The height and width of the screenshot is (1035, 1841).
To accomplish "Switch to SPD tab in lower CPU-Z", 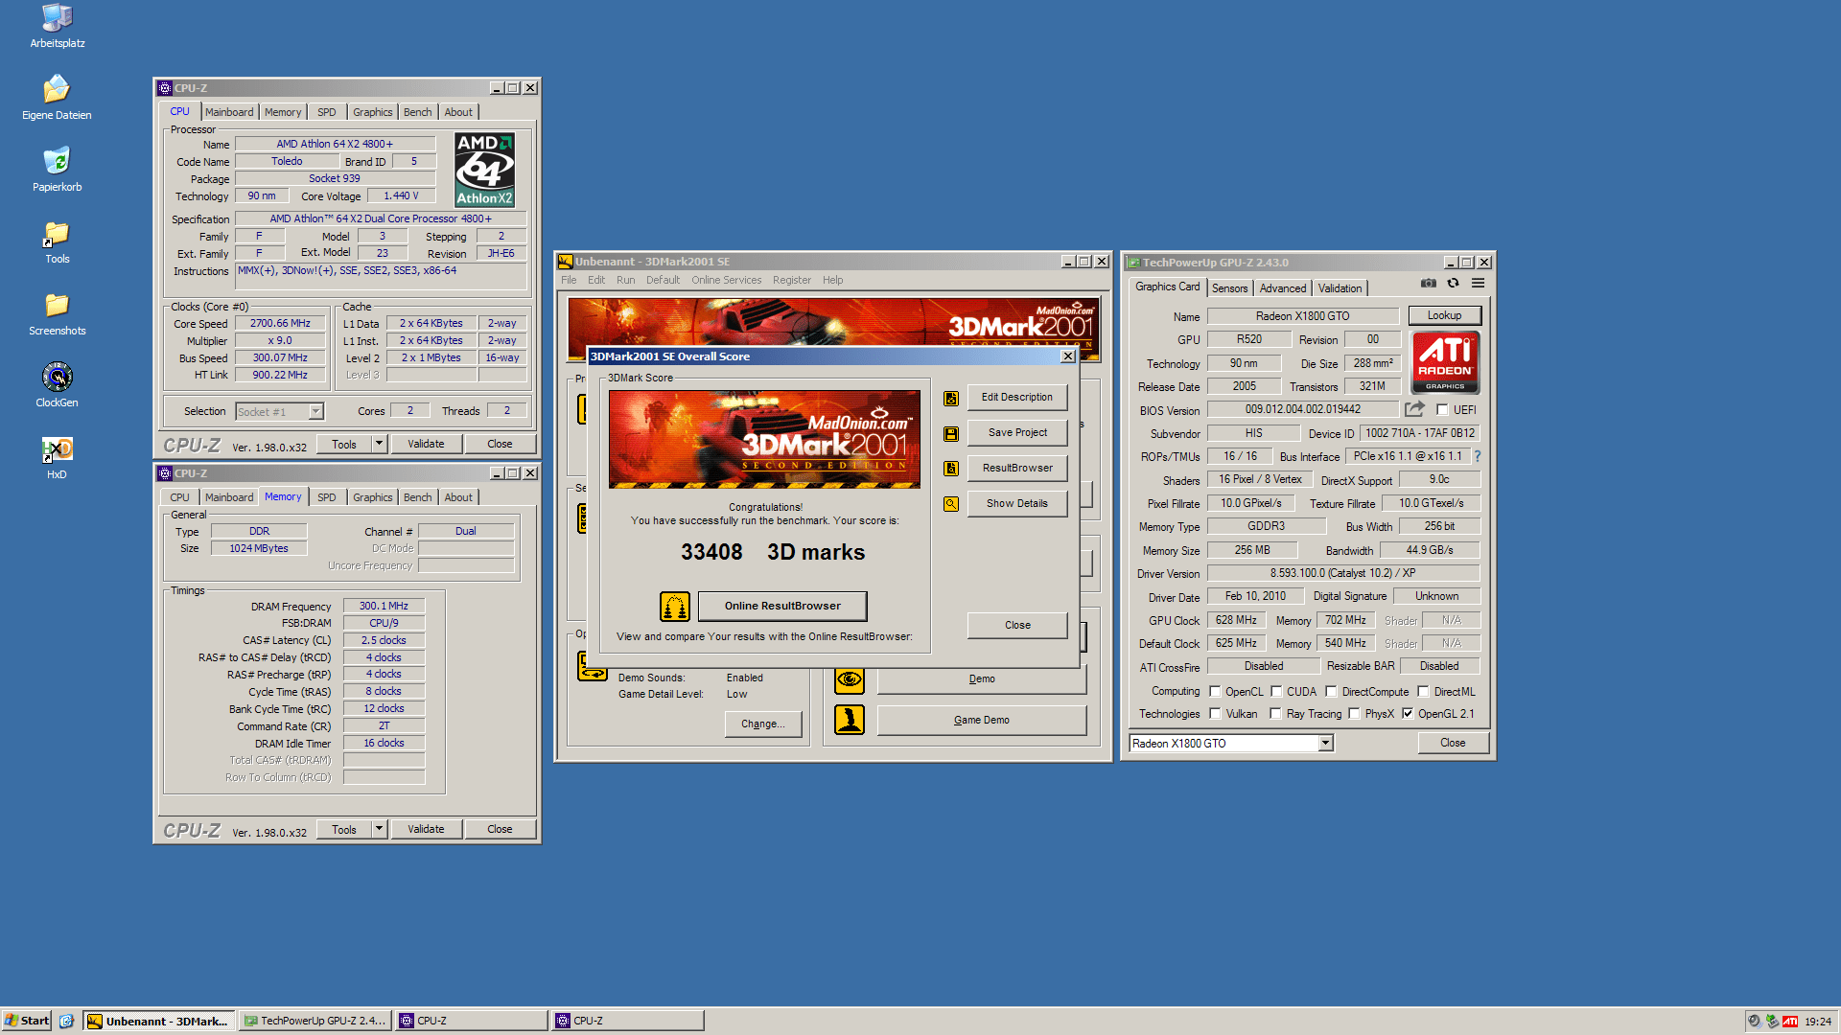I will click(x=326, y=497).
